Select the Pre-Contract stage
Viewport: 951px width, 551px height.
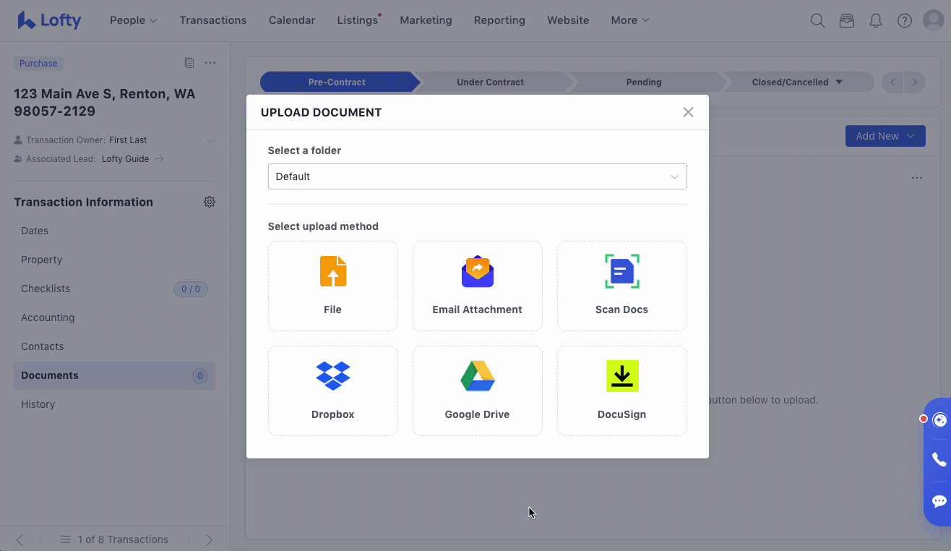pos(337,82)
